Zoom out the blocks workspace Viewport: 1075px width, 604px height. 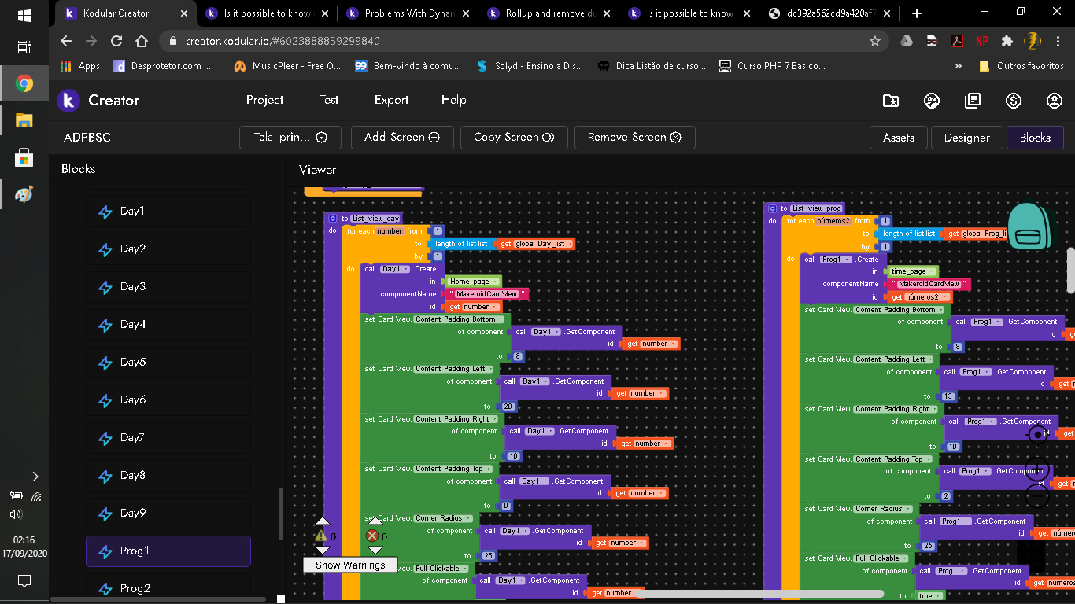(1038, 496)
